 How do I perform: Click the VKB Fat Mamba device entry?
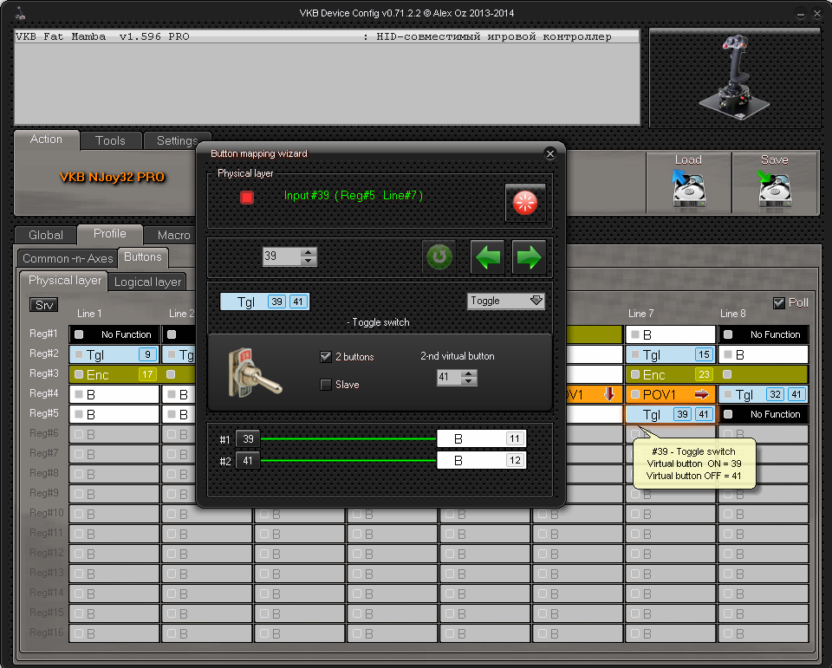tap(327, 36)
